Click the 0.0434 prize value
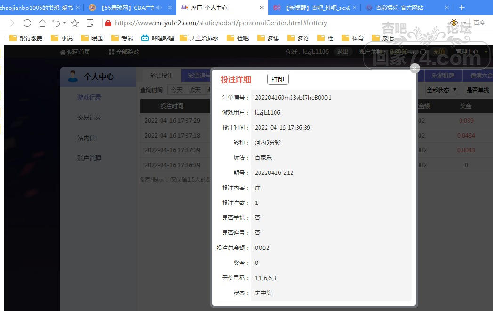This screenshot has width=493, height=311. (466, 136)
